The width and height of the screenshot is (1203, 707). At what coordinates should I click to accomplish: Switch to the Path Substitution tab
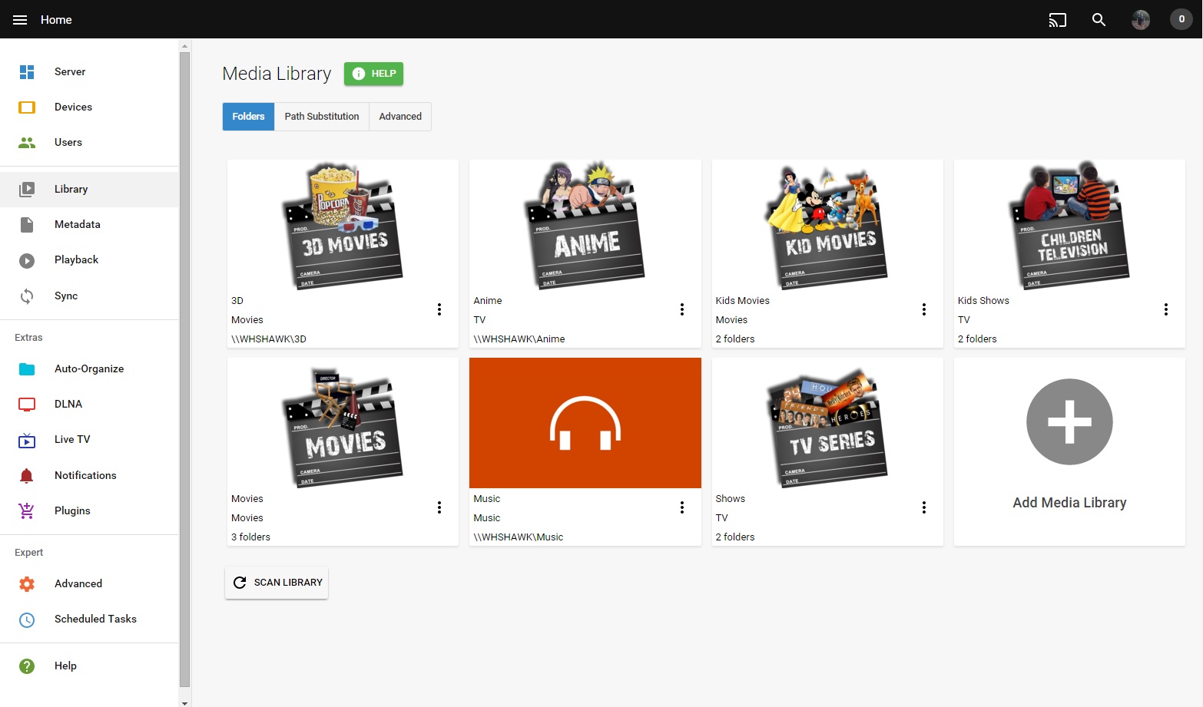321,117
